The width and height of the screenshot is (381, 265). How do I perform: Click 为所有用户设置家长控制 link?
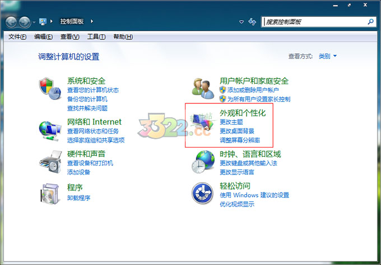click(x=258, y=99)
